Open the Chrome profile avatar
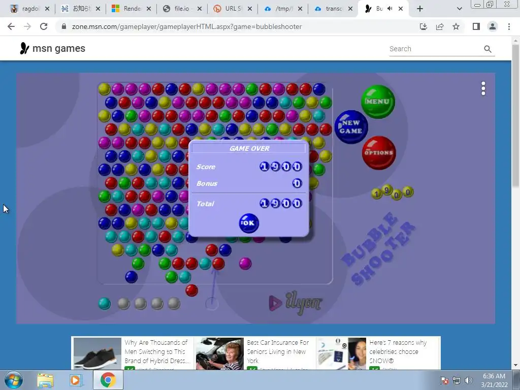This screenshot has width=520, height=390. [x=493, y=26]
